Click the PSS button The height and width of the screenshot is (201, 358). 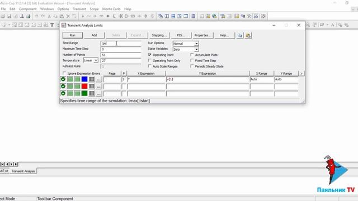(181, 35)
